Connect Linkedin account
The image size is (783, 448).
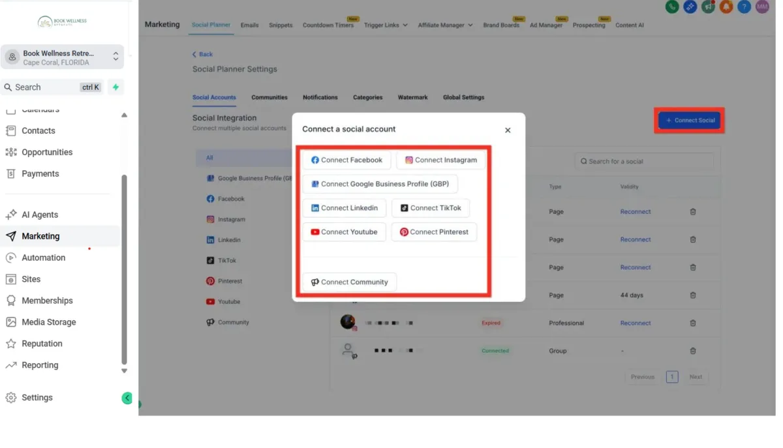pos(345,208)
